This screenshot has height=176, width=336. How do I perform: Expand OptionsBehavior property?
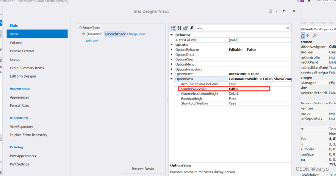[x=172, y=50]
